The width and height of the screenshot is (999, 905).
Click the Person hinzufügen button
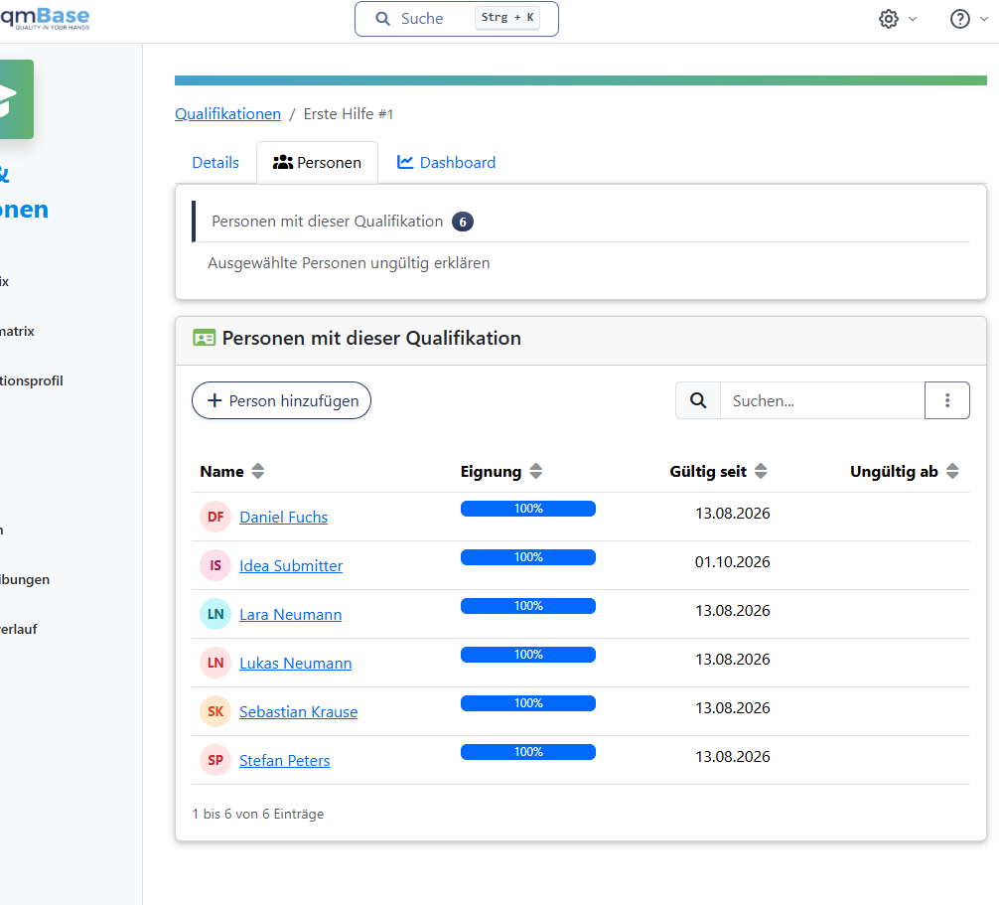282,400
